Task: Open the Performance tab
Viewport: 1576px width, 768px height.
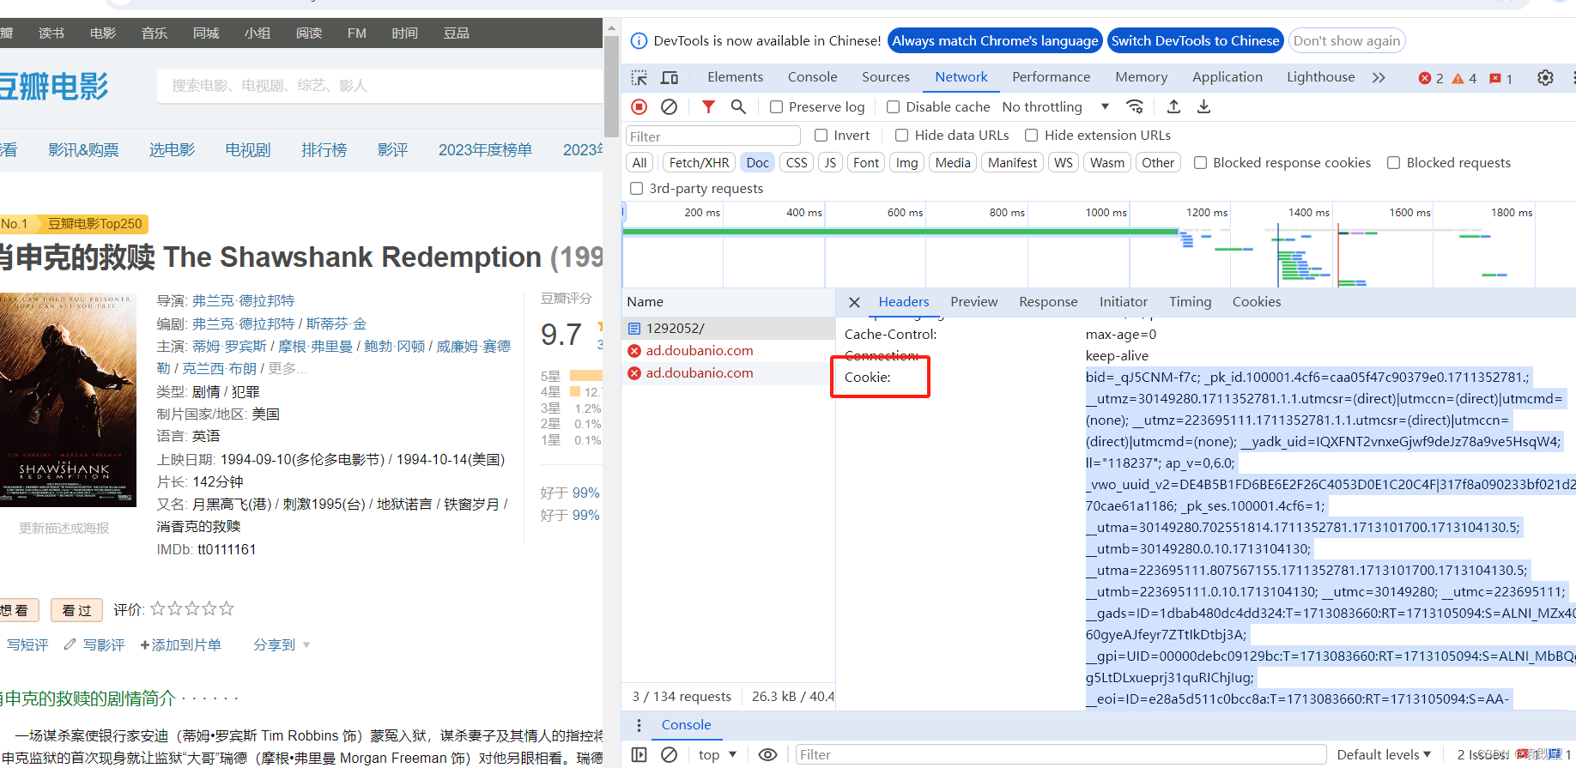Action: click(x=1051, y=76)
